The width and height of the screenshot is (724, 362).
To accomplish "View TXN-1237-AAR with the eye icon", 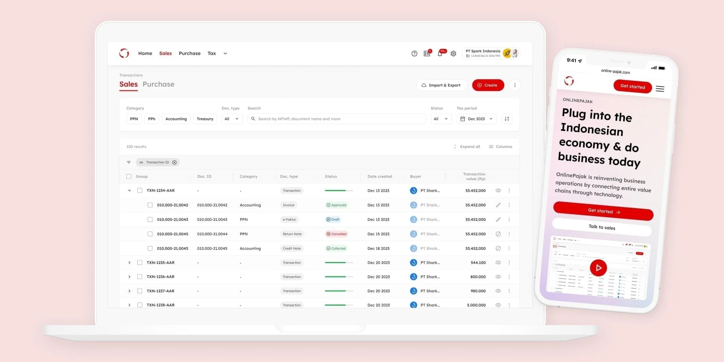I will (498, 291).
